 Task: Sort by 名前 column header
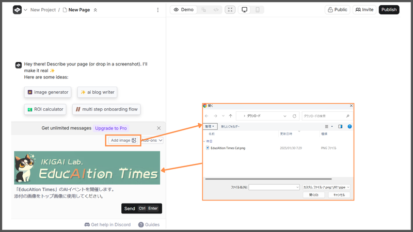(212, 134)
